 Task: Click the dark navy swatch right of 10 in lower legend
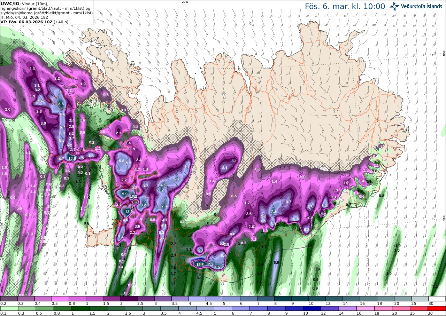[x=312, y=308]
